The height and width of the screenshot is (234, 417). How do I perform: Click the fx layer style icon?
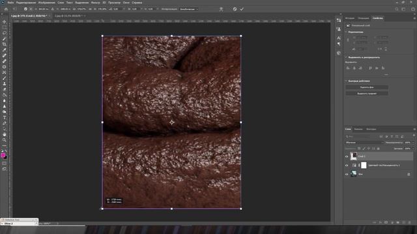(381, 222)
